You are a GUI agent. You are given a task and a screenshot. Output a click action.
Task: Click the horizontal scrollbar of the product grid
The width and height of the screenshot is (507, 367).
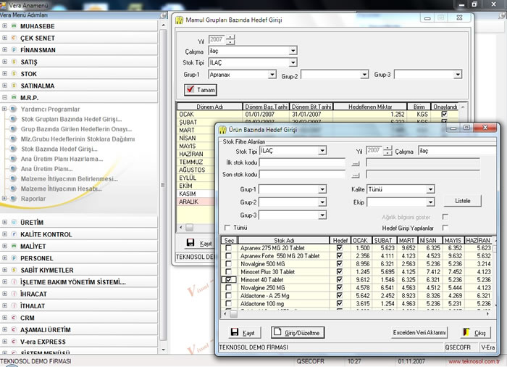(x=357, y=314)
